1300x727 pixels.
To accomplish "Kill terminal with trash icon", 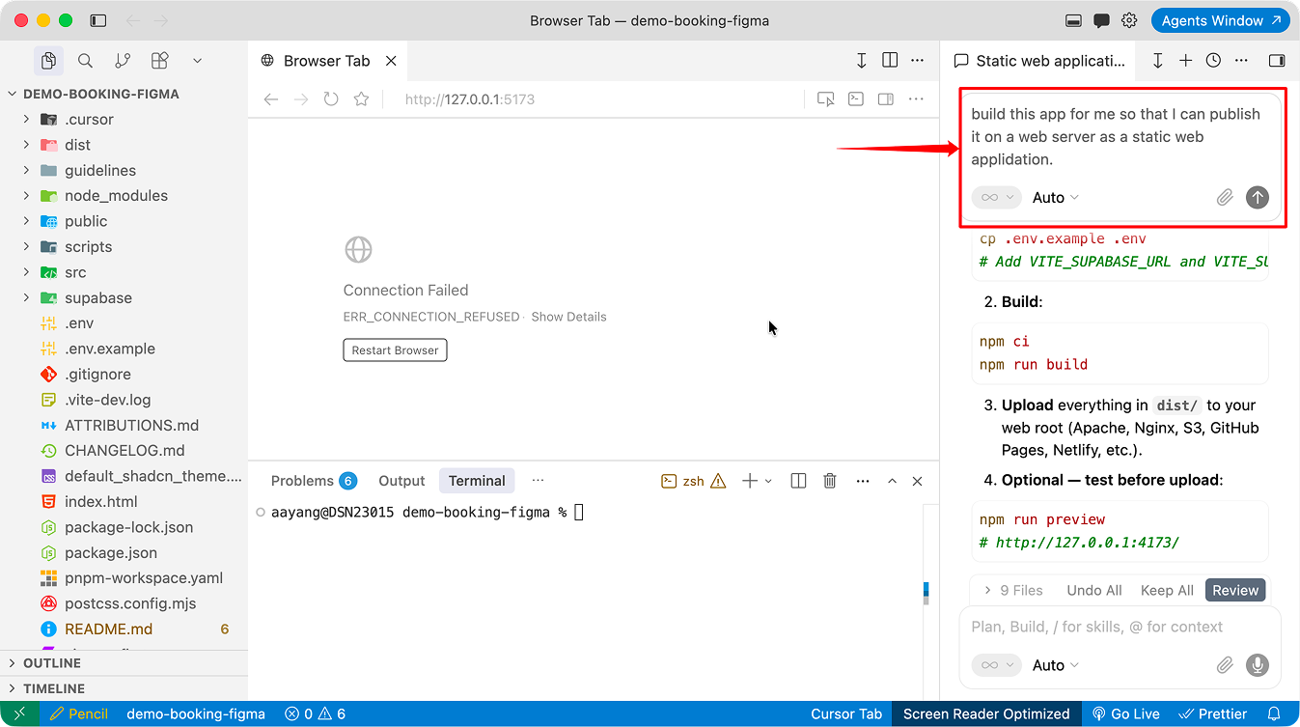I will click(829, 481).
